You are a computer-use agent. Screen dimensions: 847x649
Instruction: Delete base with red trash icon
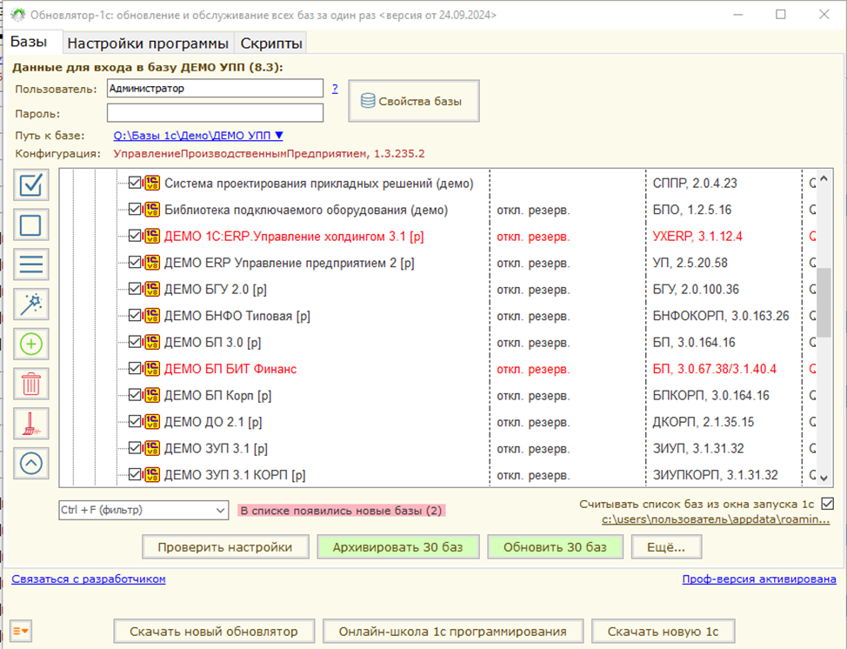point(30,385)
